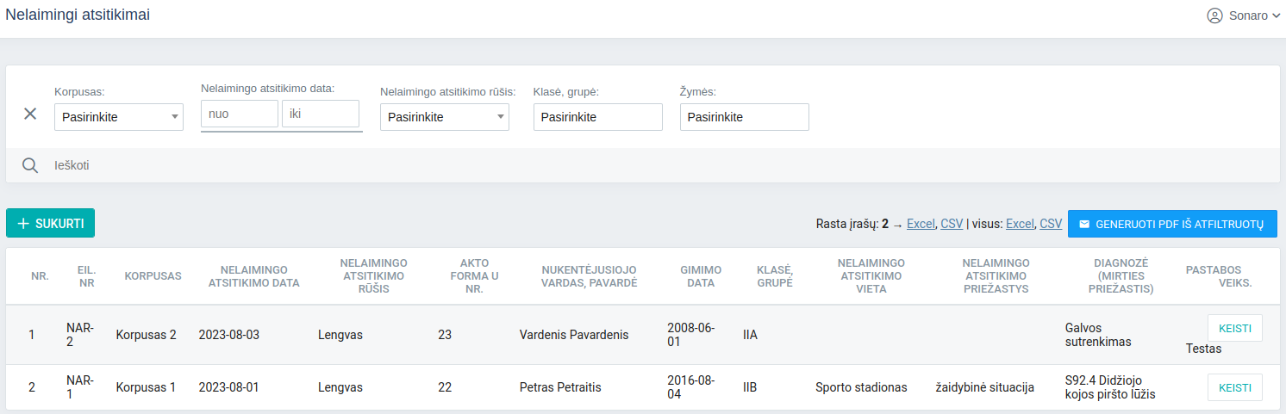Export filtered records via first CSV link
This screenshot has width=1286, height=414.
tap(952, 224)
